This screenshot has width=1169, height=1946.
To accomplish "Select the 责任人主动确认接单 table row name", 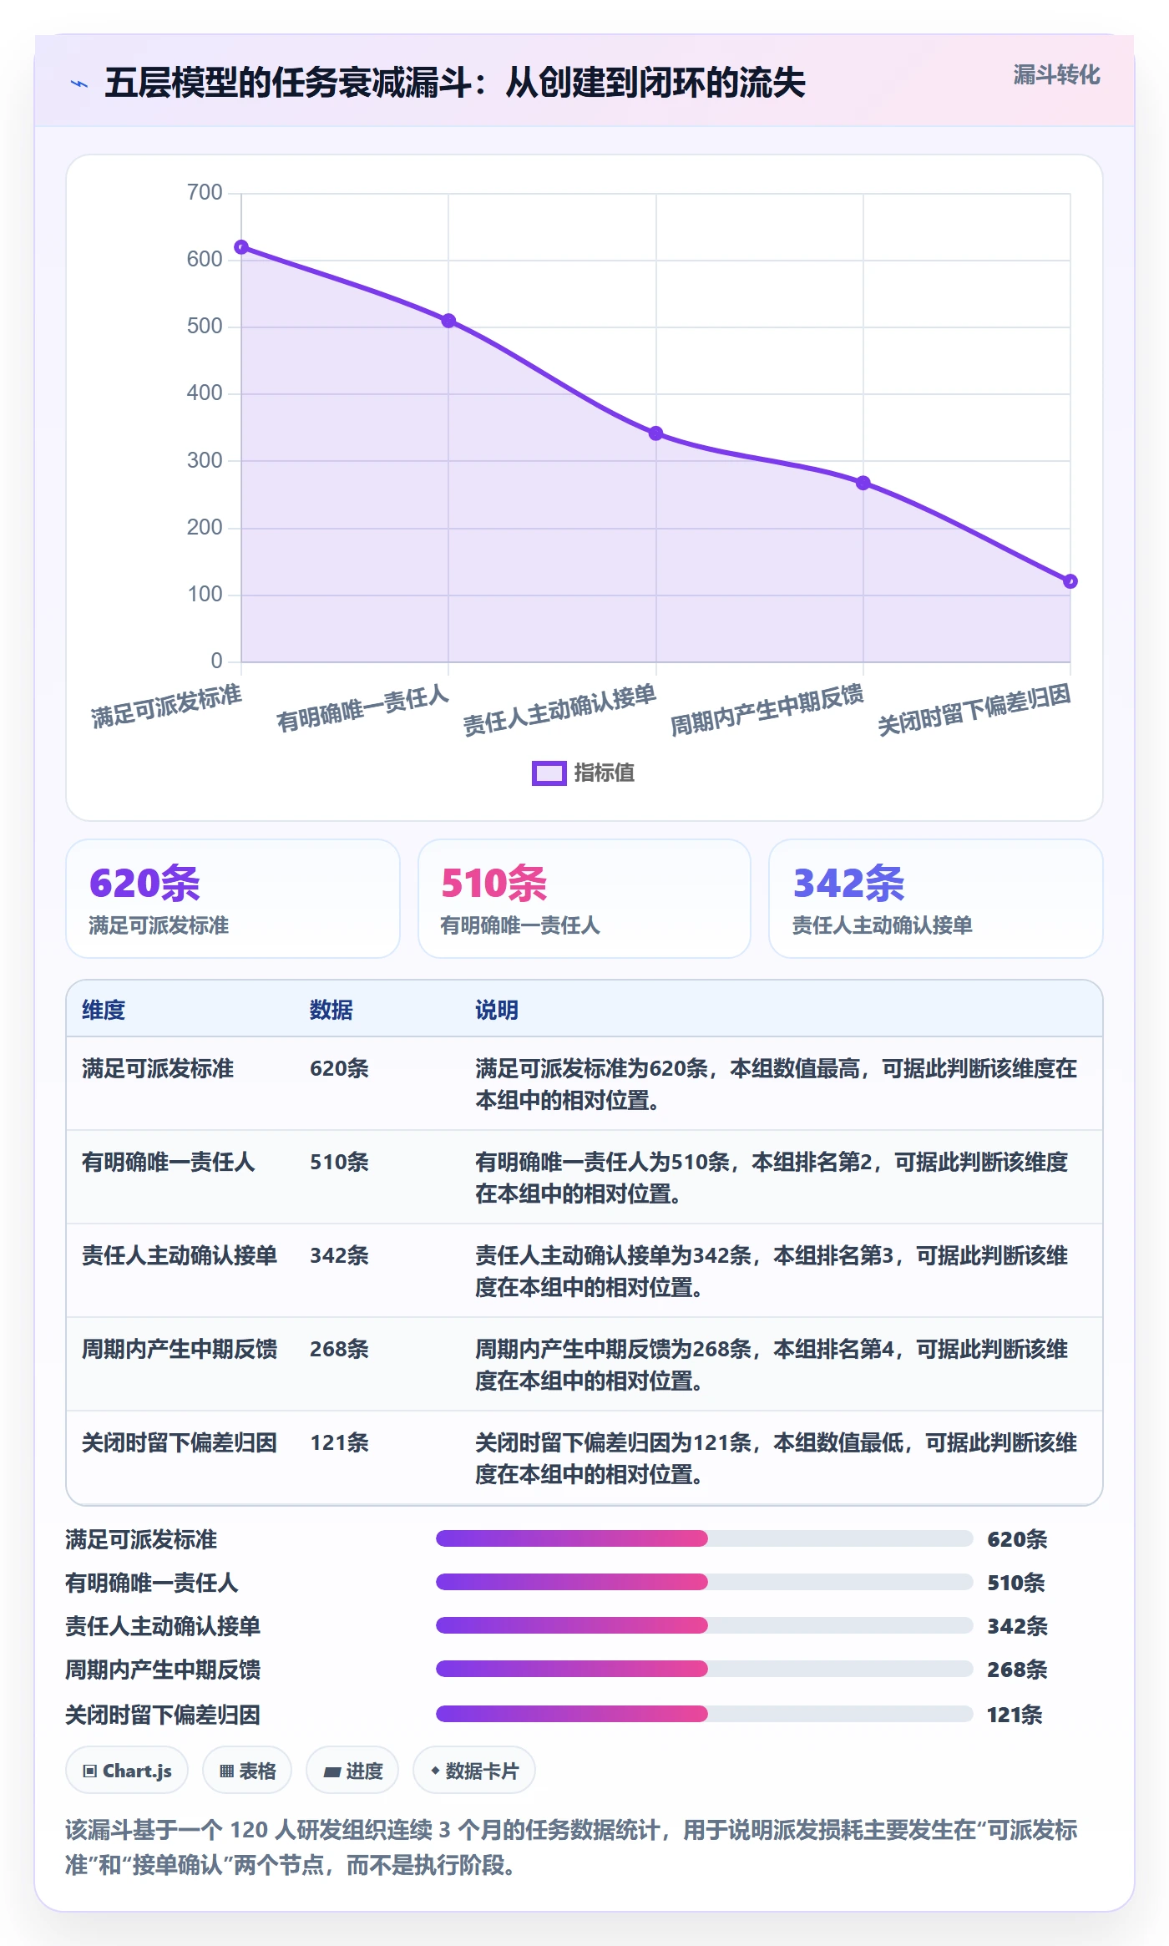I will (180, 1255).
